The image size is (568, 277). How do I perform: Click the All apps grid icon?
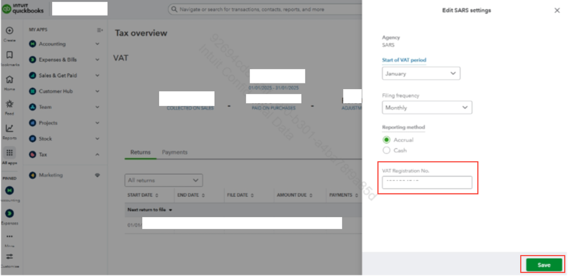pyautogui.click(x=10, y=153)
